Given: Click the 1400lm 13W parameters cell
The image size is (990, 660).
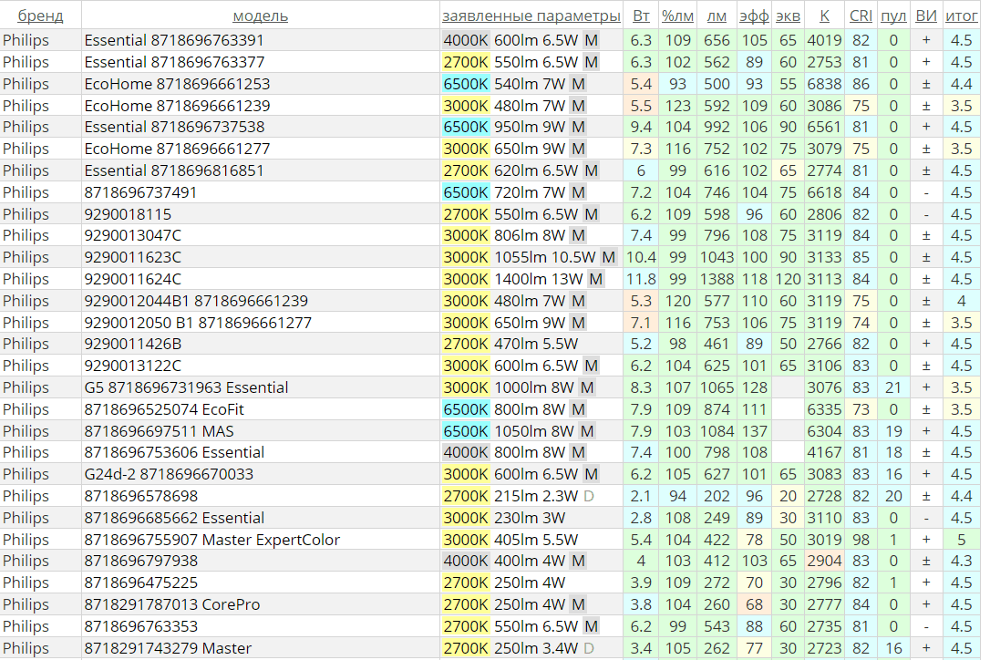Looking at the screenshot, I should click(531, 279).
